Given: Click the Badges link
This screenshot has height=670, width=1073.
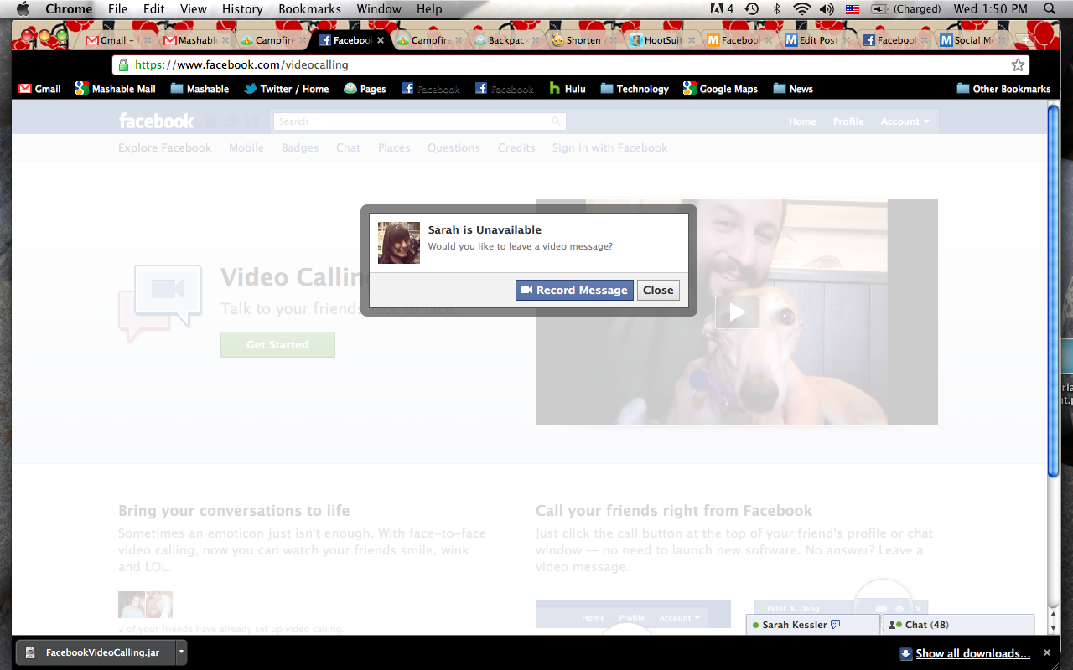Looking at the screenshot, I should pos(300,147).
